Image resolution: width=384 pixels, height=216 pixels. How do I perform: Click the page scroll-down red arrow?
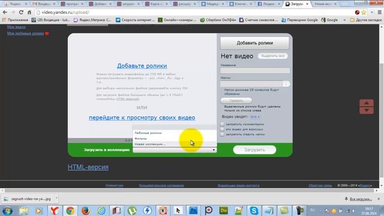367,110
